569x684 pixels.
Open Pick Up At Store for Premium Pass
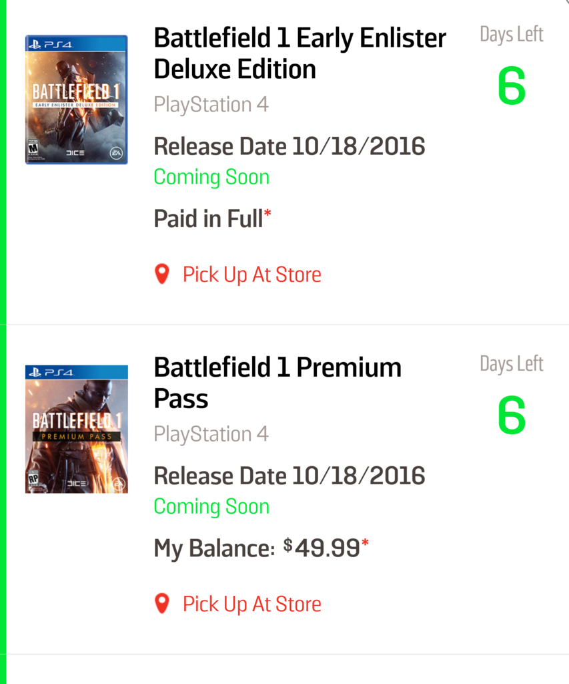(x=251, y=605)
